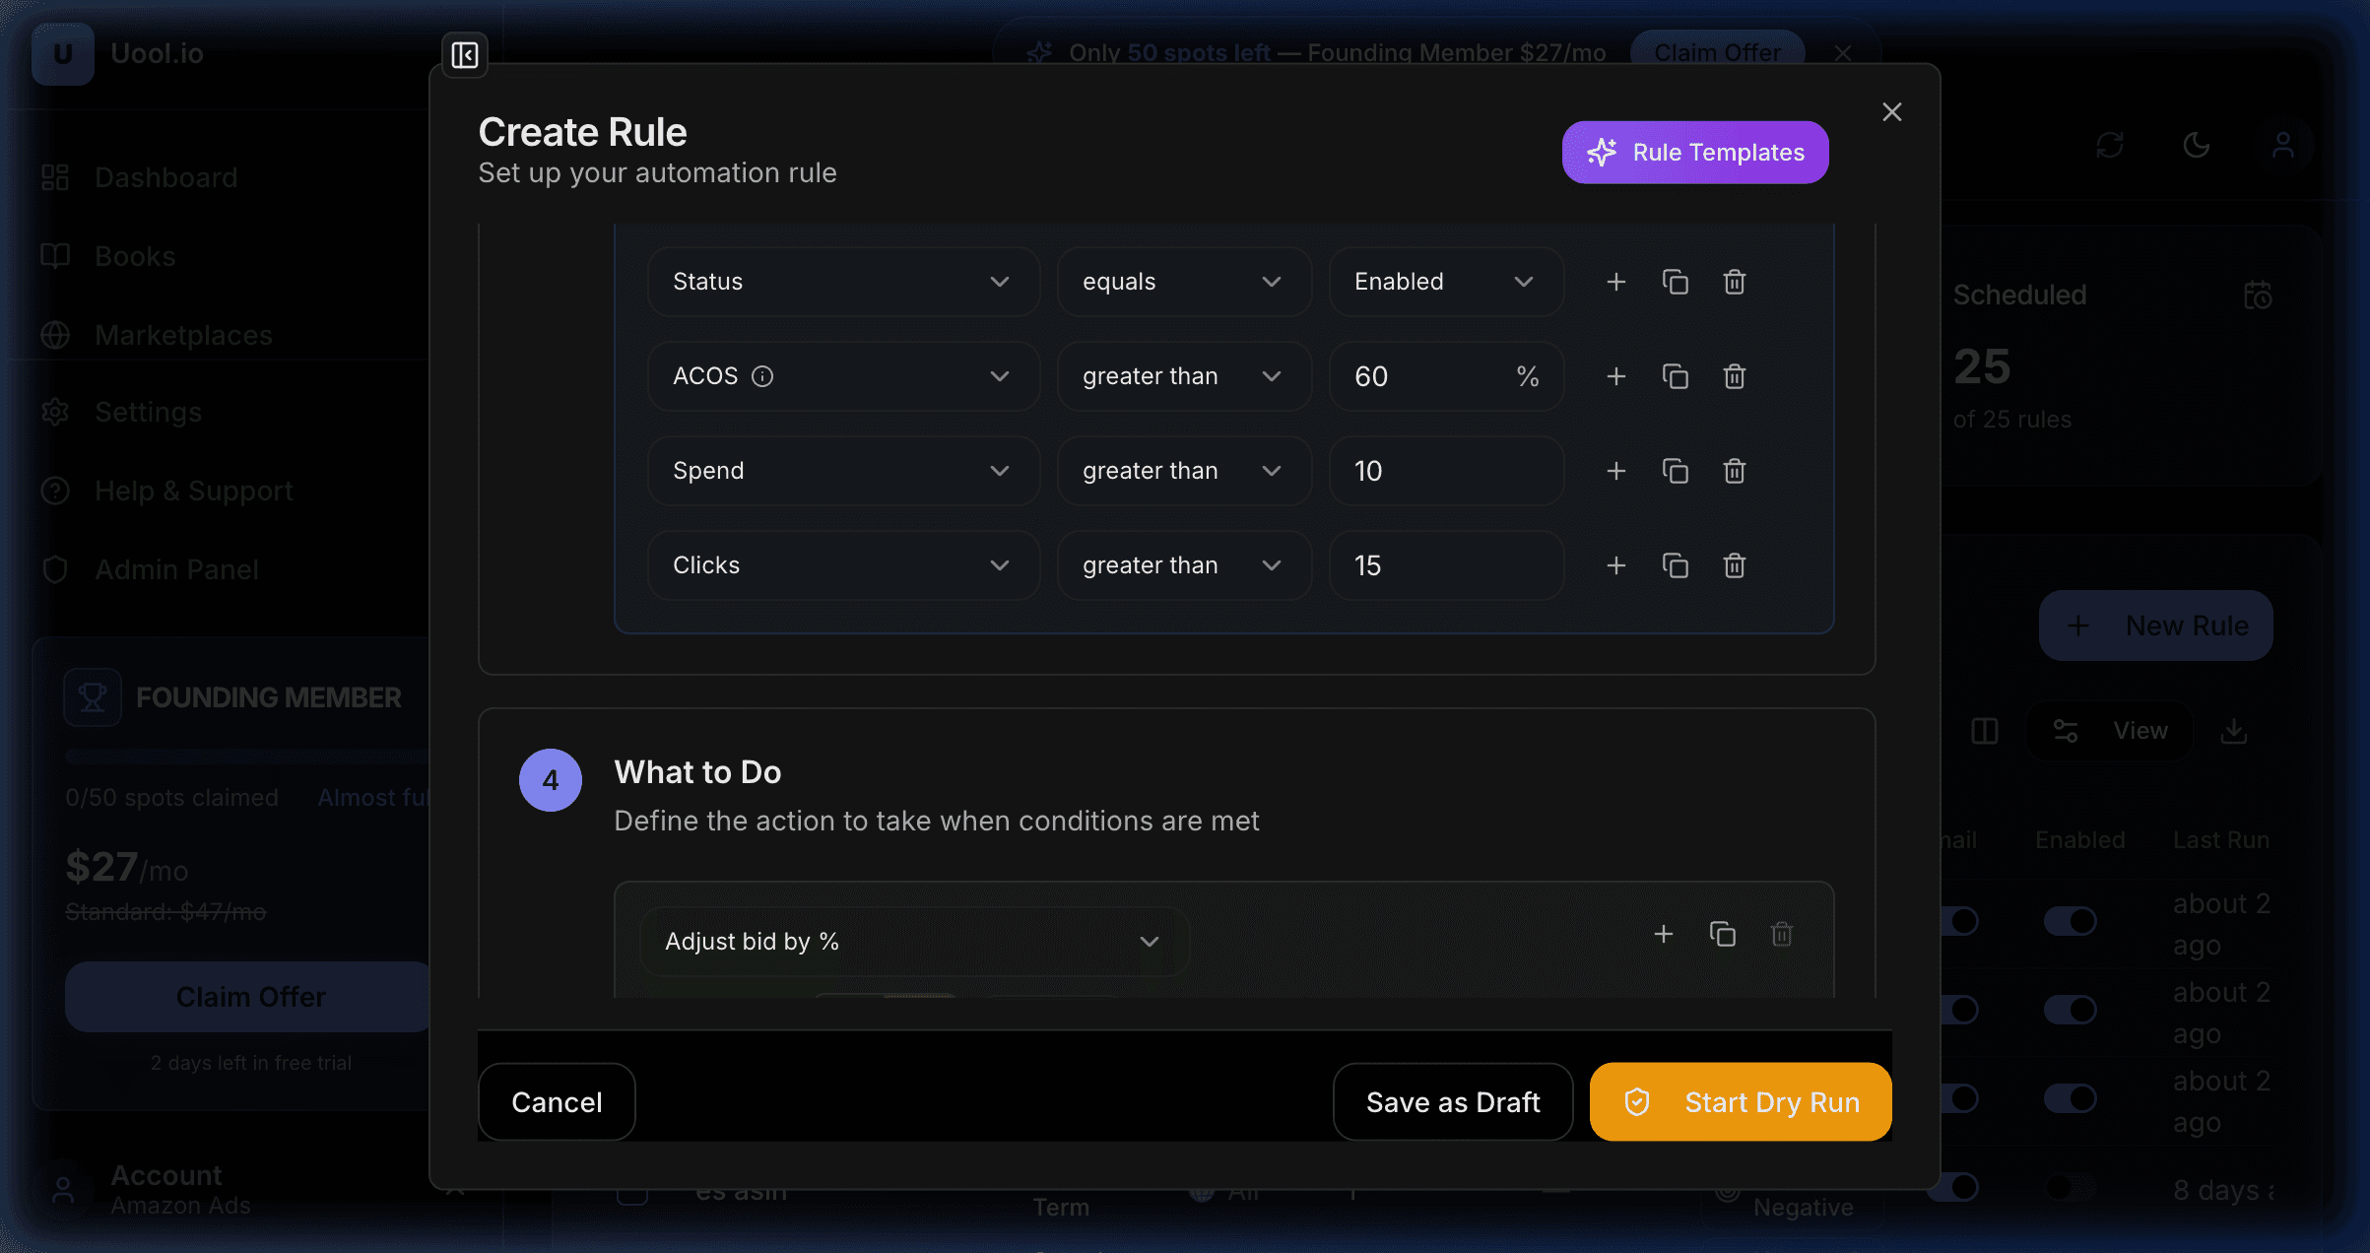
Task: Open the Adjust bid by % action dropdown
Action: click(914, 942)
